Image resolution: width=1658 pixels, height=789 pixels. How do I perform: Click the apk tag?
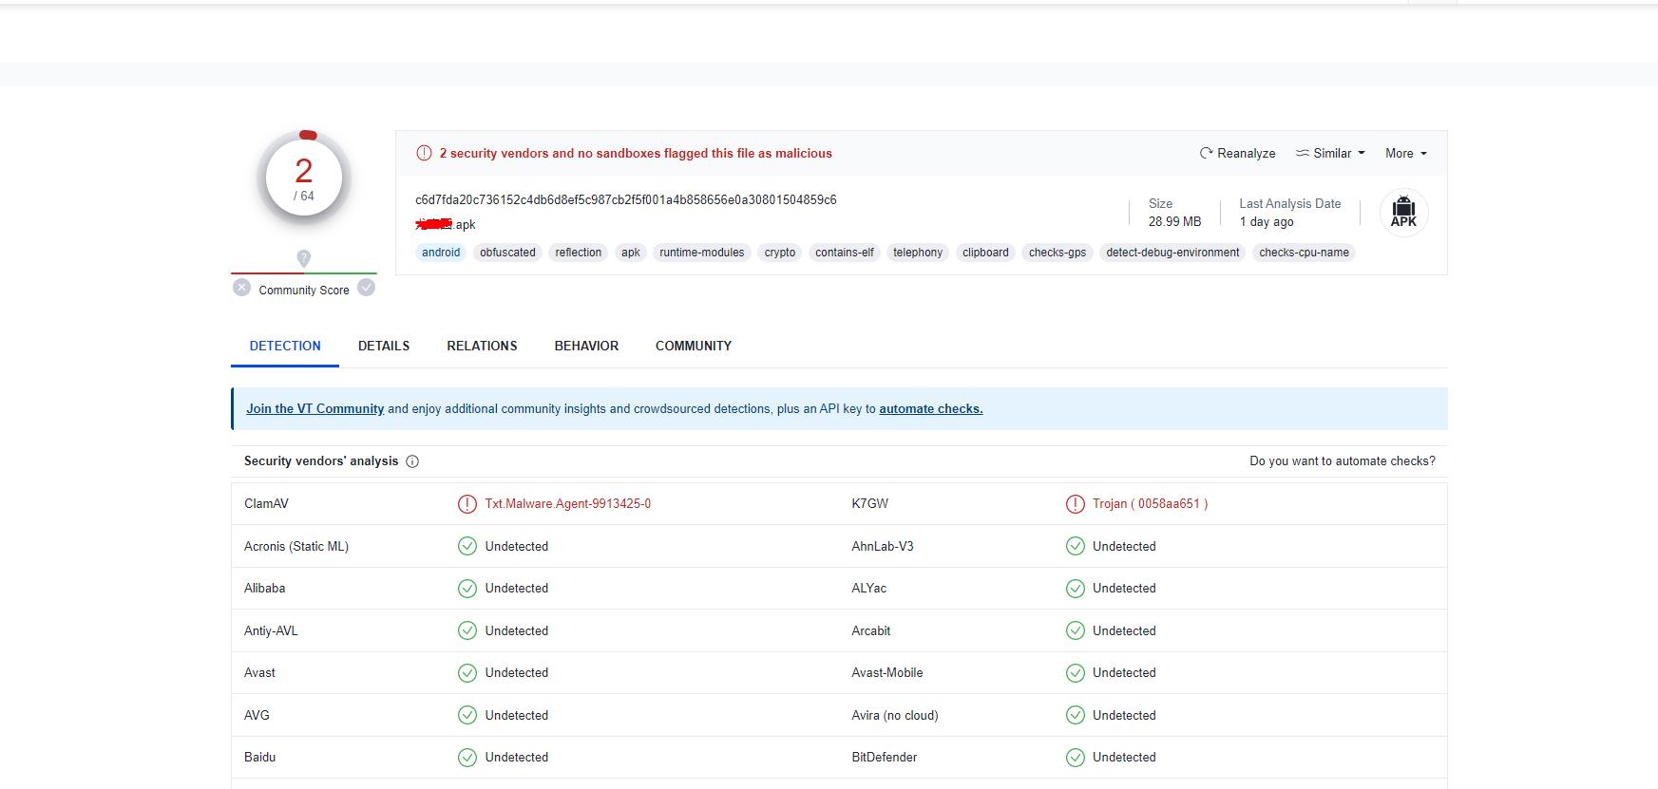click(631, 253)
